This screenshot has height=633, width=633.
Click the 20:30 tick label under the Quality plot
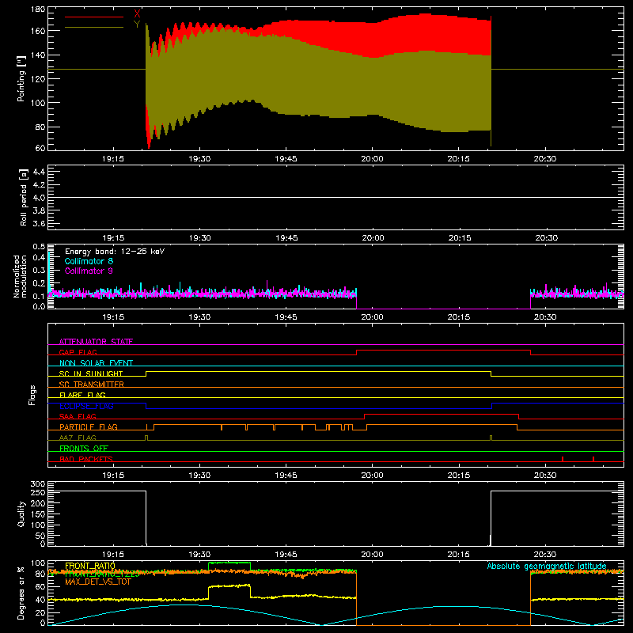coord(545,555)
